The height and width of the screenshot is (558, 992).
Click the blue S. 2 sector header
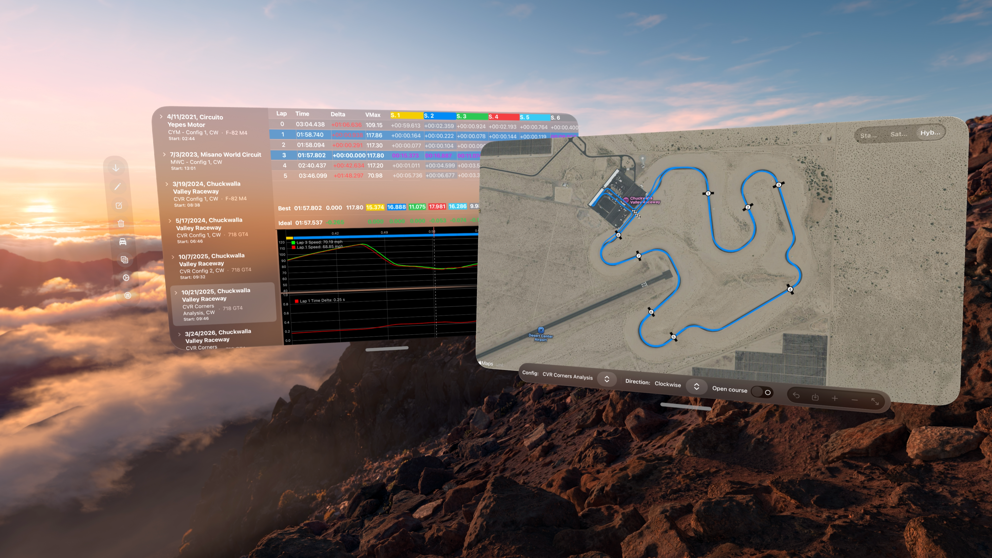tap(440, 116)
